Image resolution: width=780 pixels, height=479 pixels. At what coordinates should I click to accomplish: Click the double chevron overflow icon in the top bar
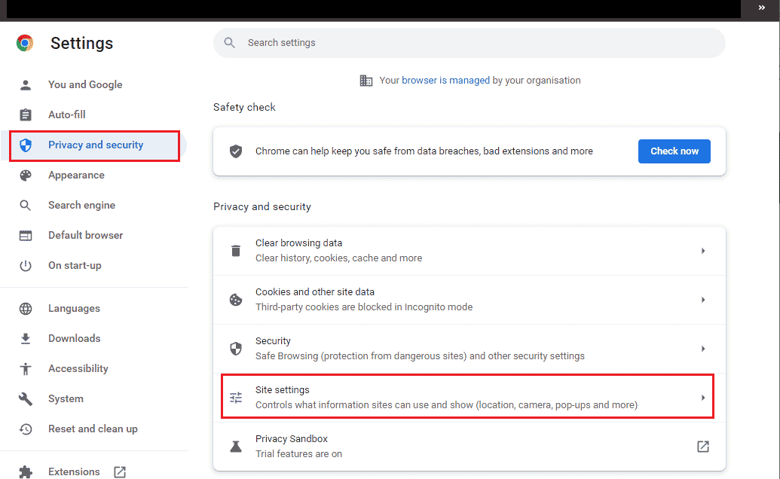point(762,8)
